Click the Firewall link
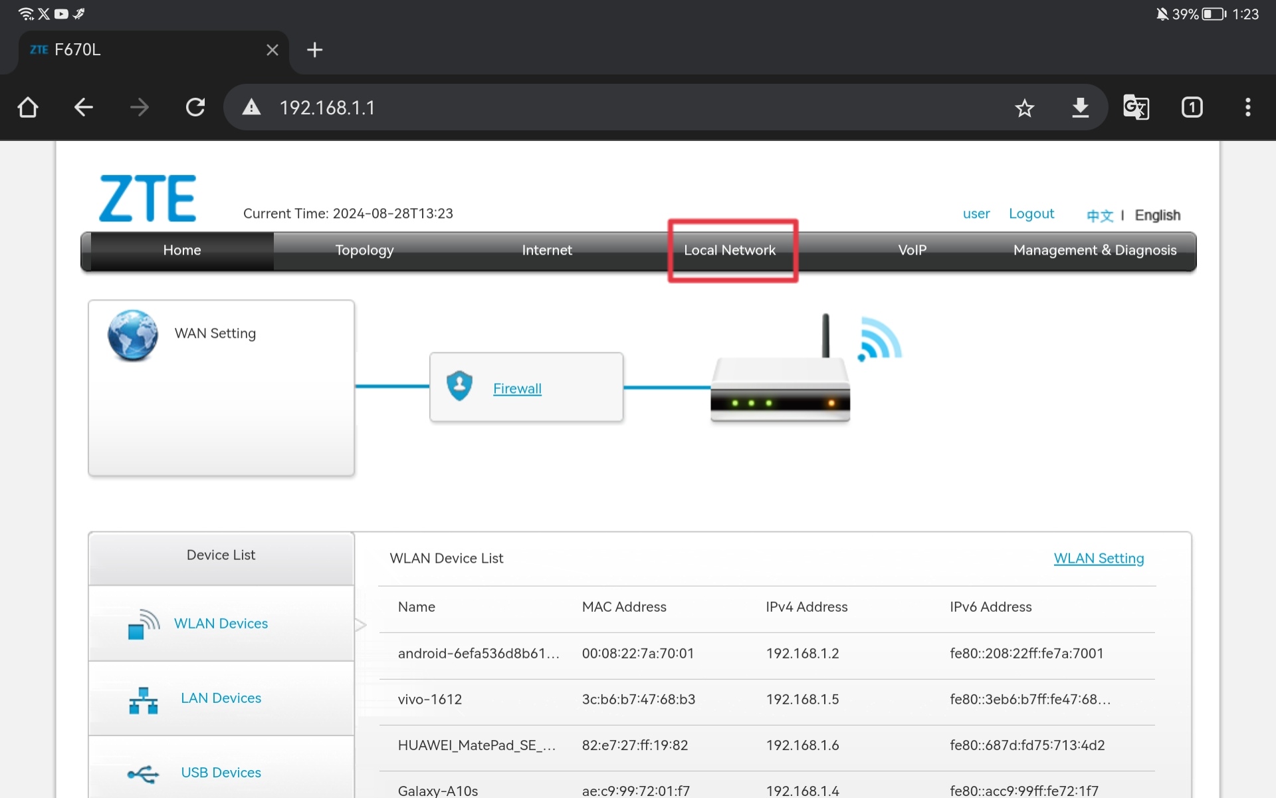Viewport: 1276px width, 798px height. pyautogui.click(x=517, y=388)
